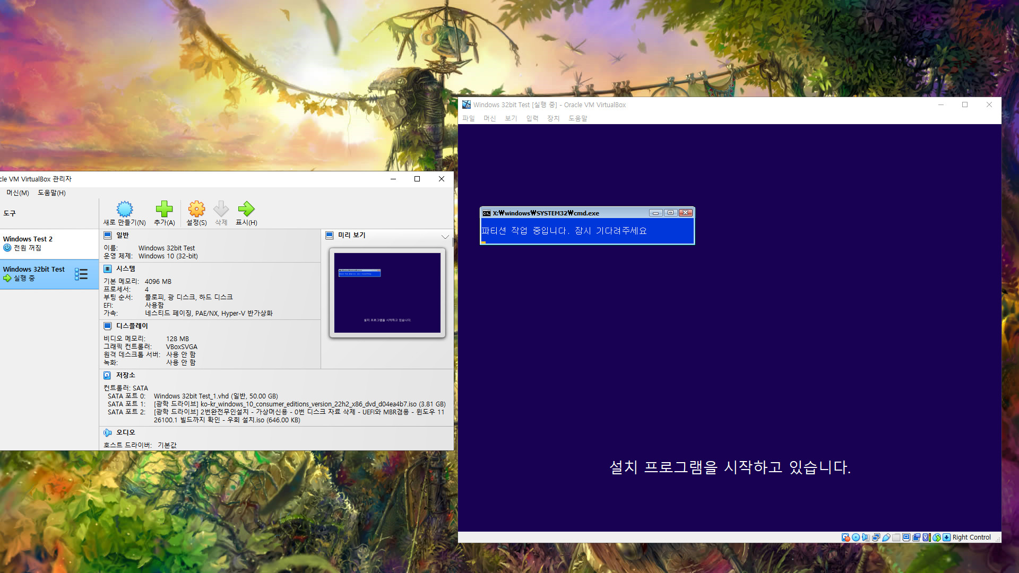Open machine tools list icon for Windows 32bit Test

[x=81, y=274]
